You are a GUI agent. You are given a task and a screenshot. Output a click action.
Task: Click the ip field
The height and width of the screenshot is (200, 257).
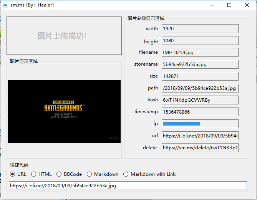point(200,124)
